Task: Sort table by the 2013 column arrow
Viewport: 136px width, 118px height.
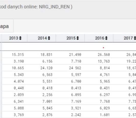Action: coord(20,38)
